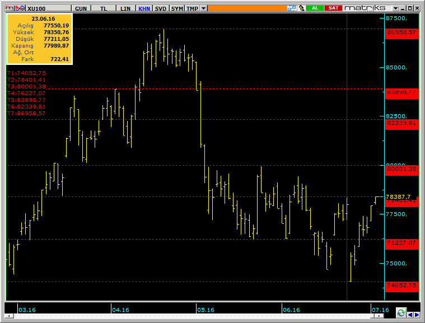Click the green refresh icon
Viewport: 425px width, 323px height.
pos(401,313)
